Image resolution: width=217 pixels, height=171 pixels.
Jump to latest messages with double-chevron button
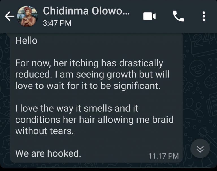click(200, 149)
